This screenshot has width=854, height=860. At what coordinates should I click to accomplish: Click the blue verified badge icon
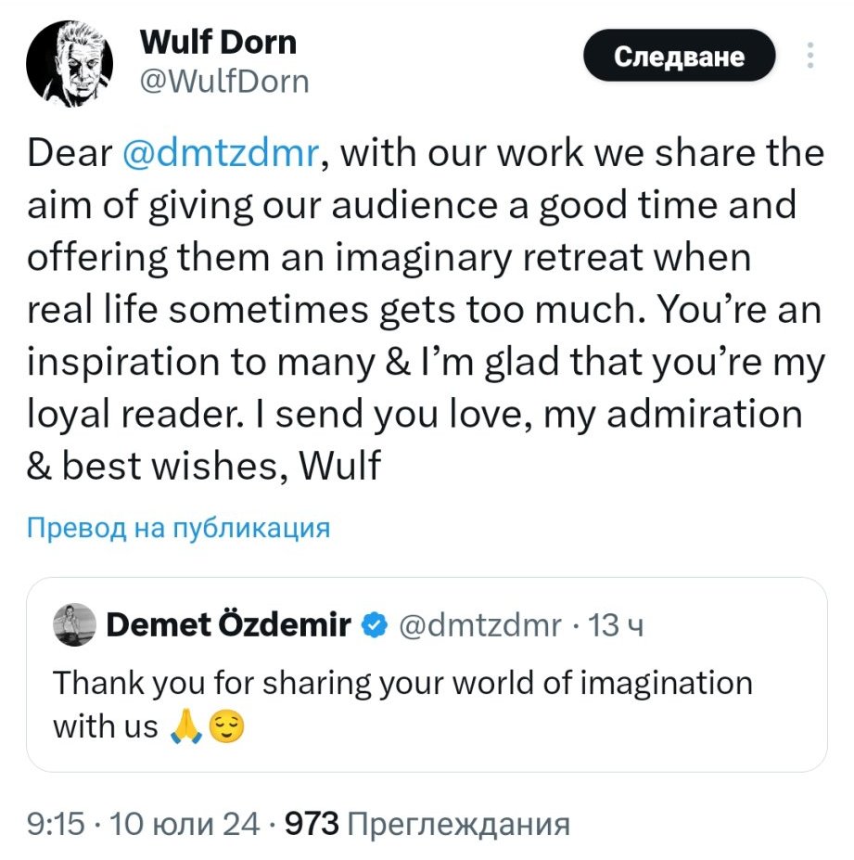pyautogui.click(x=374, y=625)
